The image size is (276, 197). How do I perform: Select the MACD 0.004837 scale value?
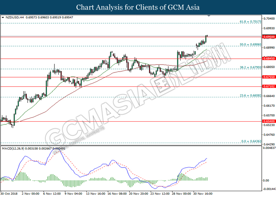pyautogui.click(x=269, y=148)
